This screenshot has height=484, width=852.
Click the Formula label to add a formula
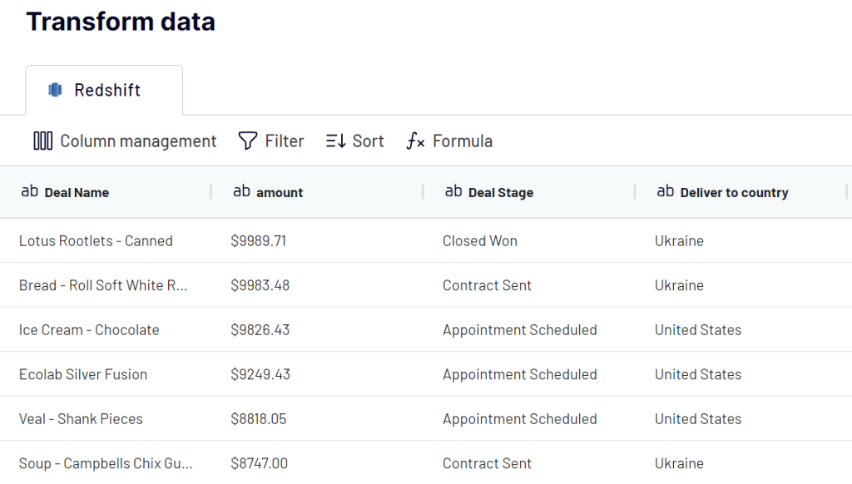coord(462,141)
